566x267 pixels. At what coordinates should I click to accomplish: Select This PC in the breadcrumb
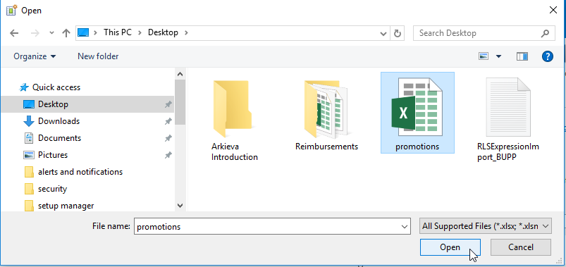[118, 32]
